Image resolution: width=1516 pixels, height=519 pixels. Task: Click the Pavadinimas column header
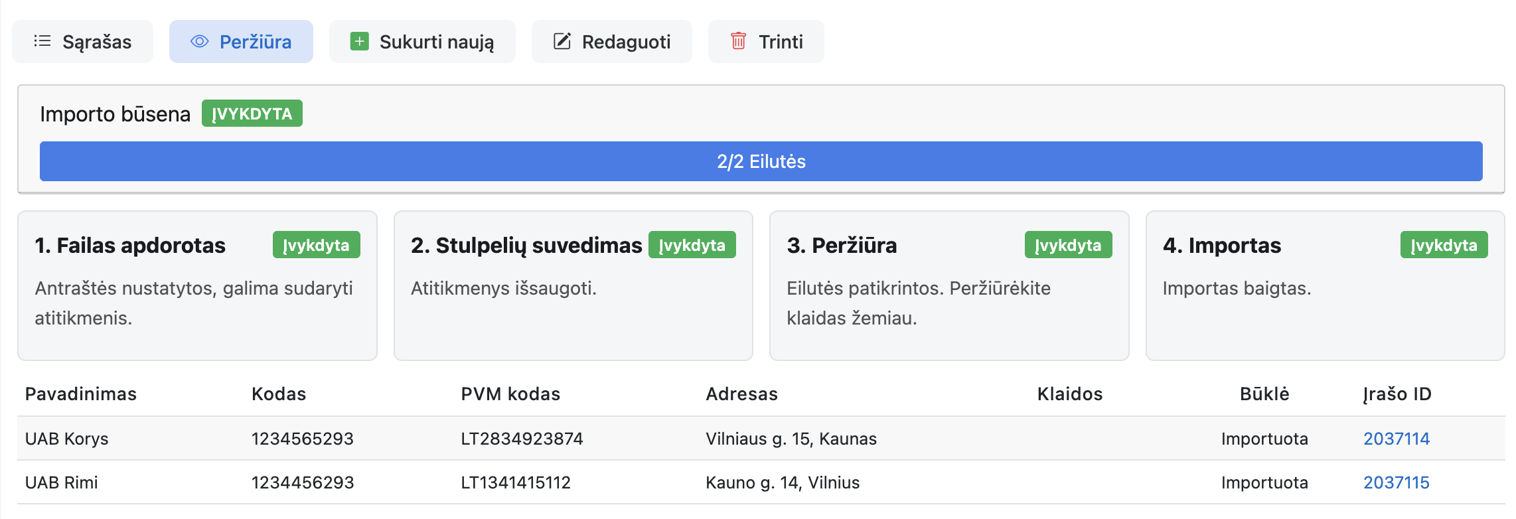pos(81,394)
